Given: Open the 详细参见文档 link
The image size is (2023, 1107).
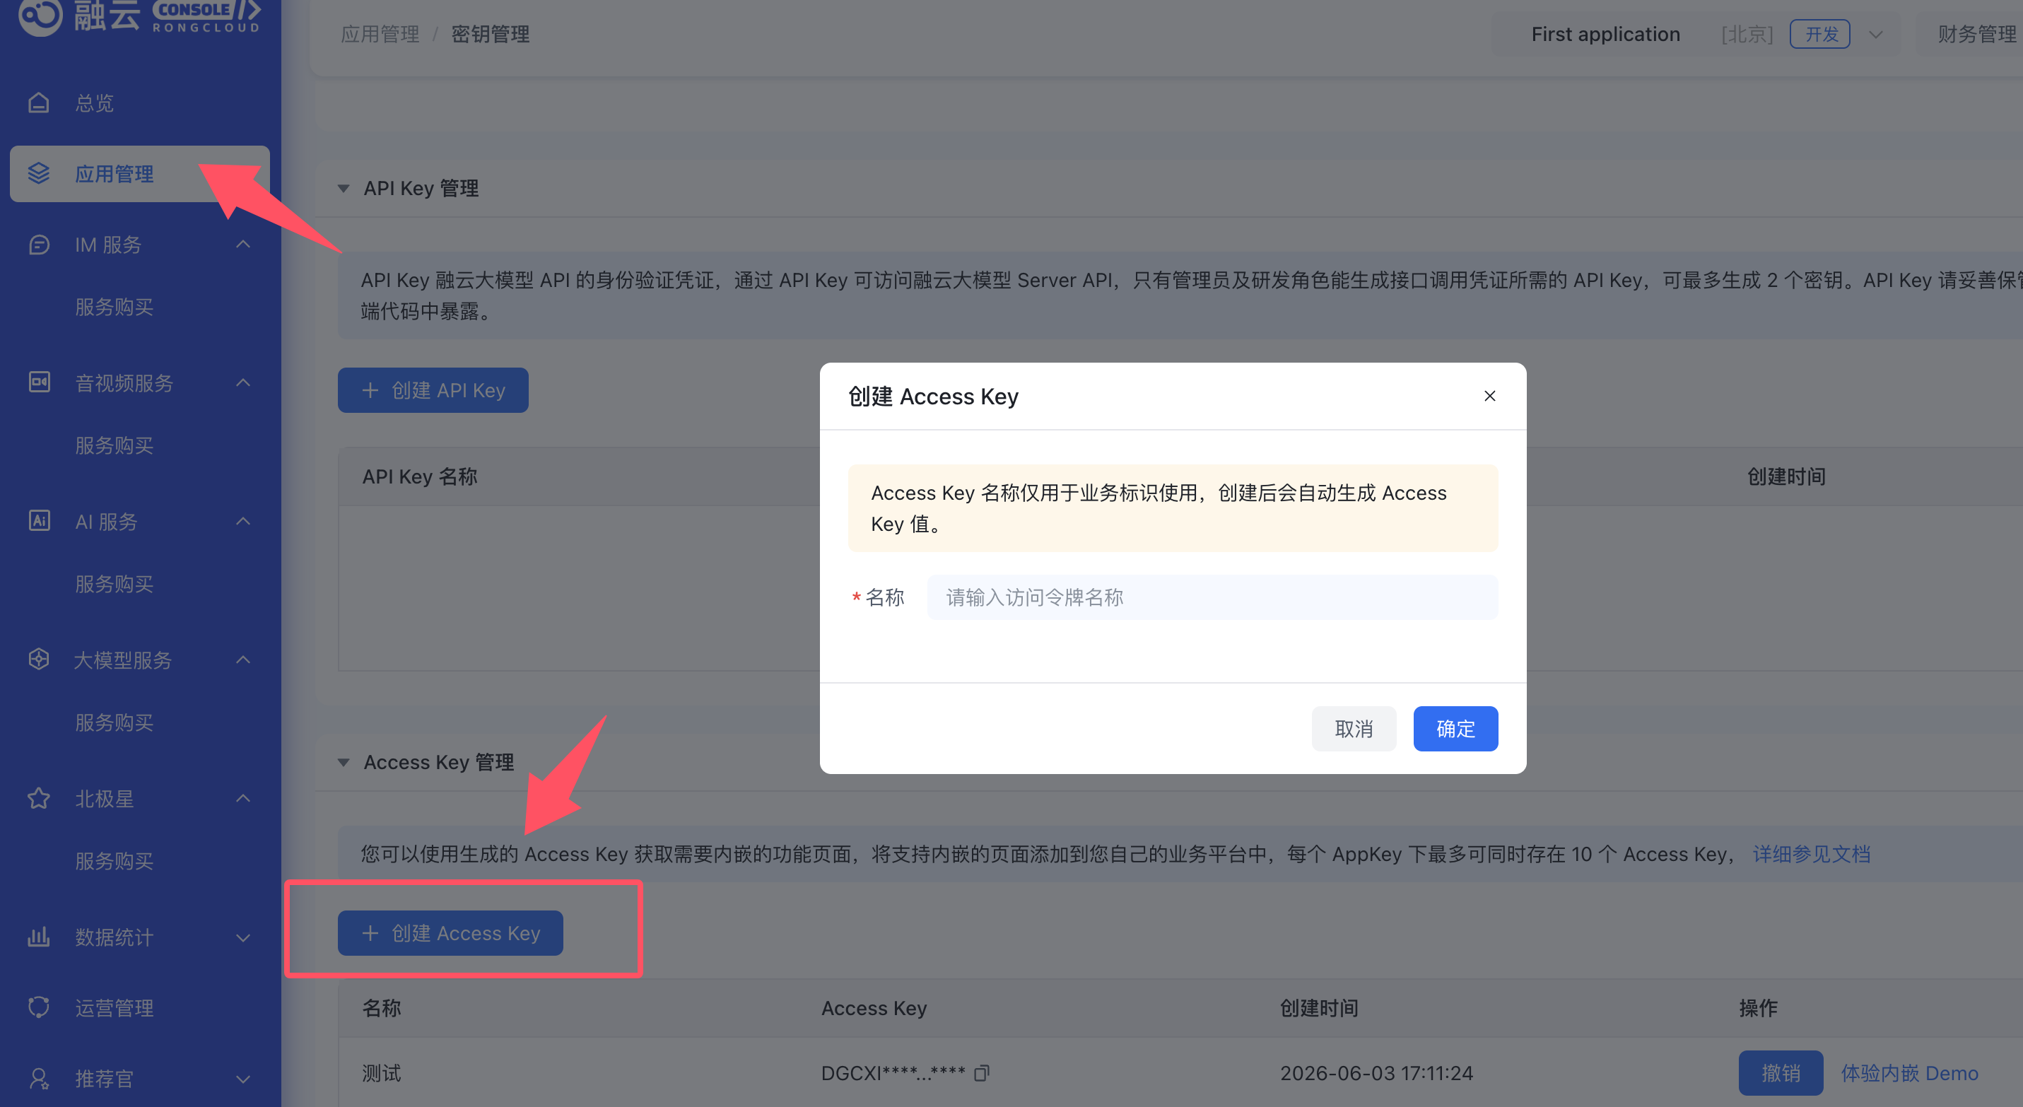Looking at the screenshot, I should pyautogui.click(x=1811, y=853).
